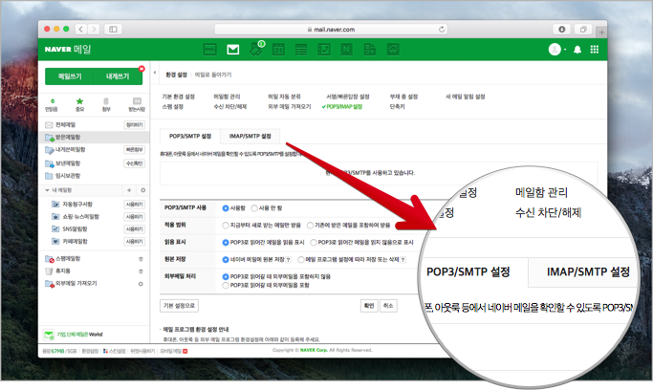Open 임시보관함 drafts folder

[68, 176]
